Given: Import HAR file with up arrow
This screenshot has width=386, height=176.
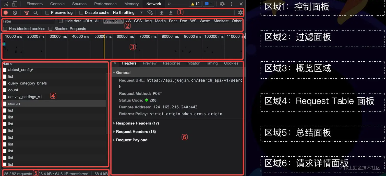Looking at the screenshot, I should (x=162, y=12).
